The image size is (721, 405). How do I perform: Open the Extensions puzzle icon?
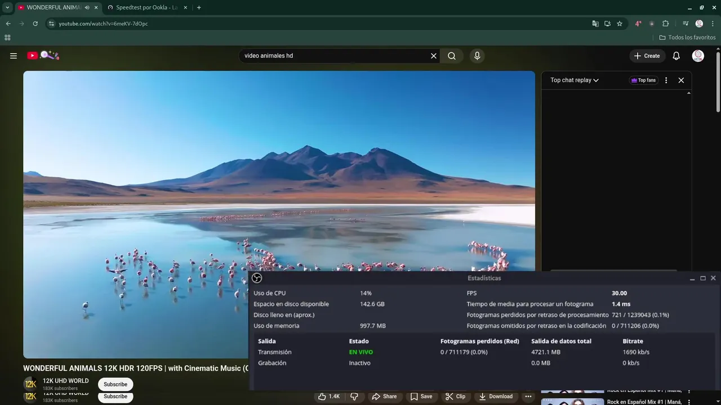[x=665, y=24]
